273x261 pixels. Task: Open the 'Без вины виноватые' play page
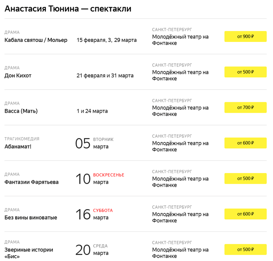pos(31,217)
